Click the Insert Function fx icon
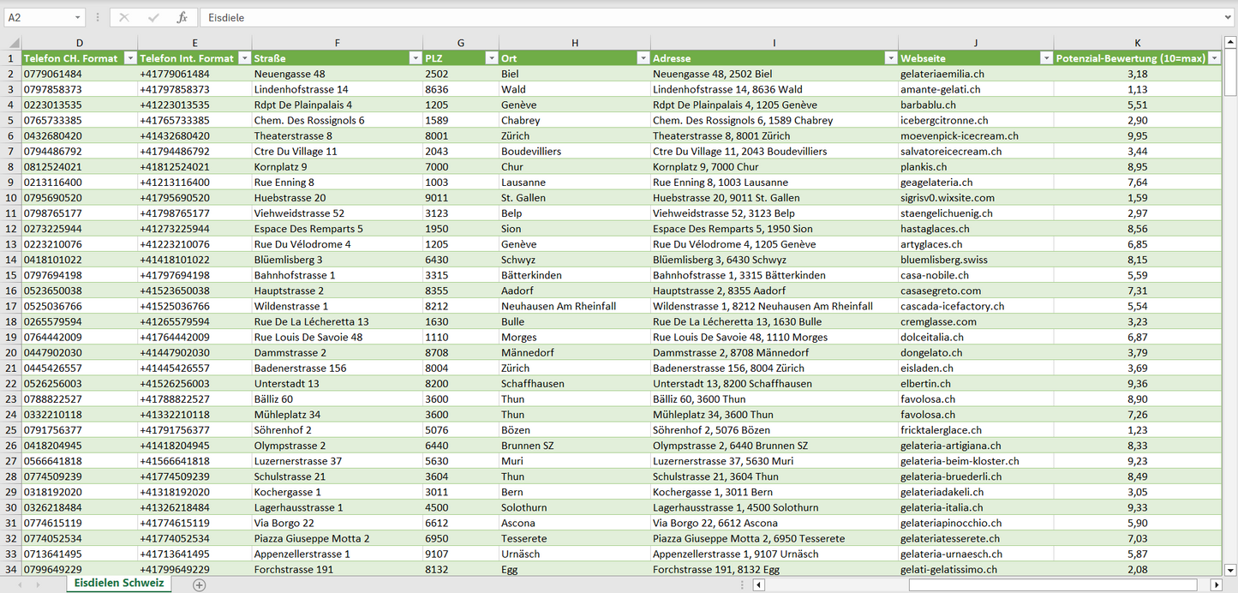 [182, 17]
